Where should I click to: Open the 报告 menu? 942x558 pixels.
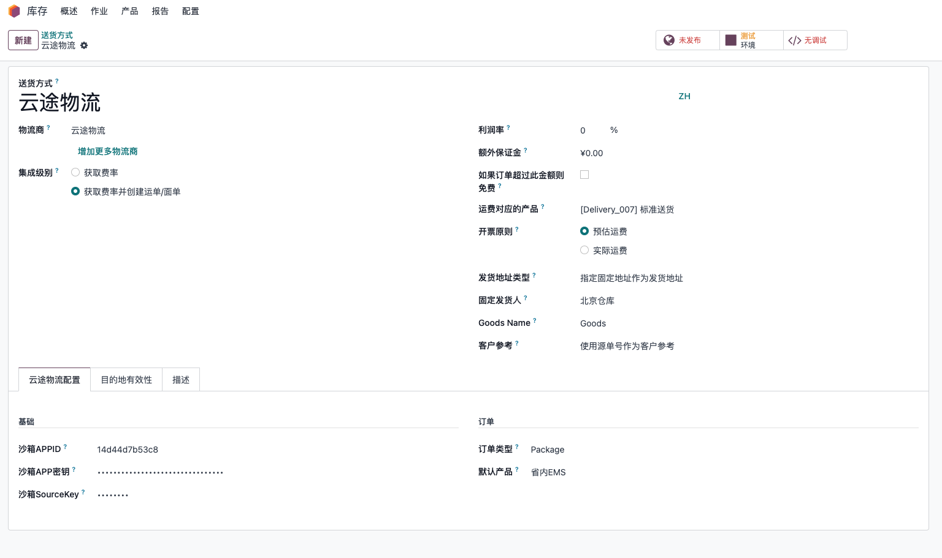160,11
